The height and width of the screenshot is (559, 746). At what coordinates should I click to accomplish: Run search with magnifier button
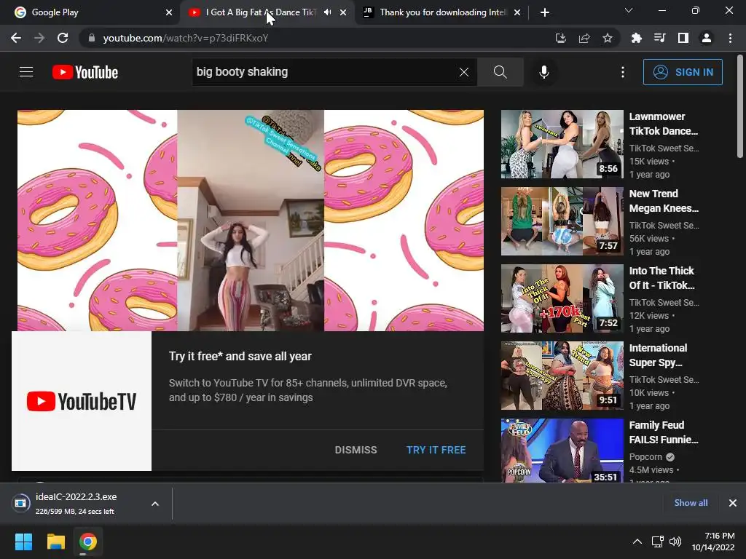pos(500,72)
